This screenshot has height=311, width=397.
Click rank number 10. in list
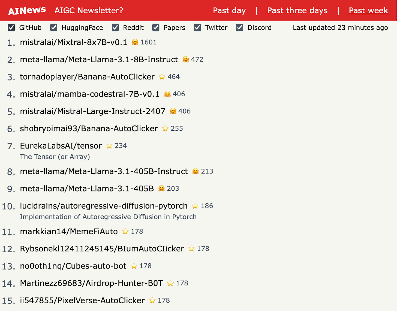click(x=8, y=206)
